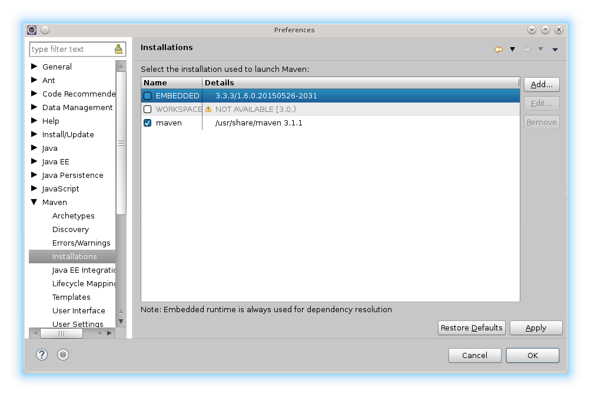Image resolution: width=591 pixels, height=397 pixels.
Task: Click the tree vertical scrollbar thumb
Action: pos(121,143)
